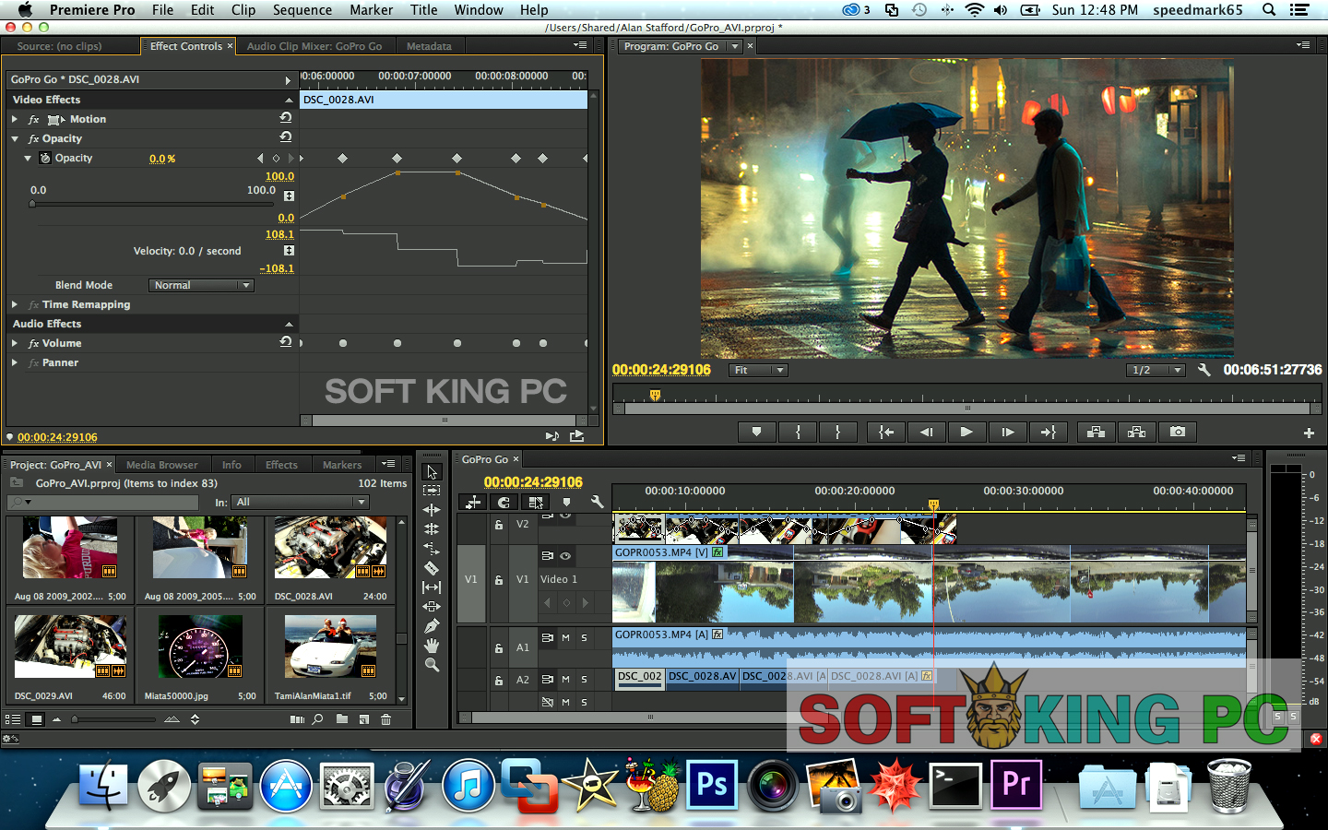
Task: Expand the Time Remapping effect
Action: pyautogui.click(x=15, y=304)
